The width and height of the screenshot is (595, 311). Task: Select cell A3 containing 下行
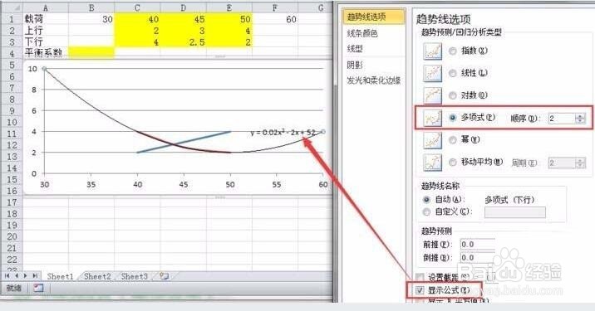tap(46, 41)
